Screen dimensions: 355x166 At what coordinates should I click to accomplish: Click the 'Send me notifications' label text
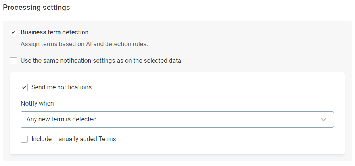[x=61, y=87]
